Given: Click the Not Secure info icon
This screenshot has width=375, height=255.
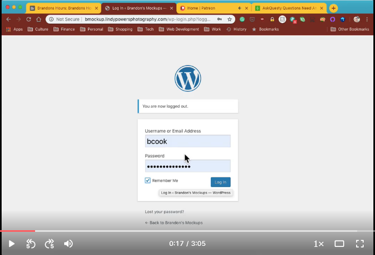Looking at the screenshot, I should tap(51, 19).
